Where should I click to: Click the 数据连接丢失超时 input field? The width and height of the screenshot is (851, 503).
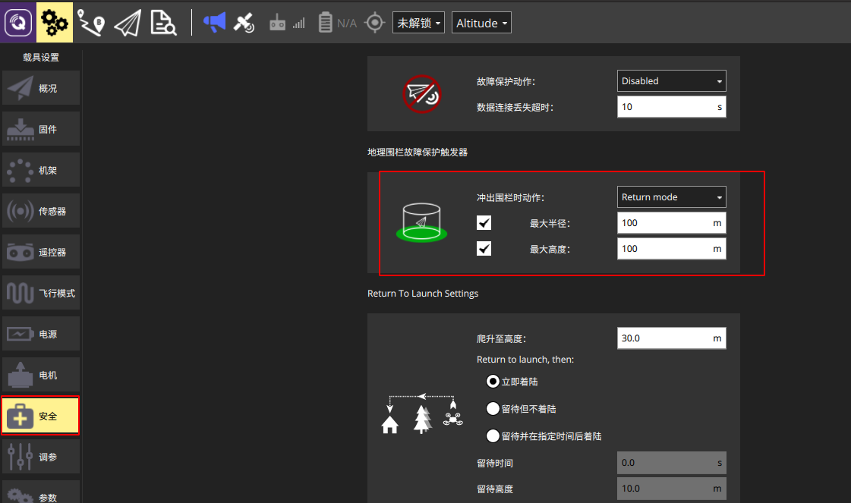click(x=671, y=107)
